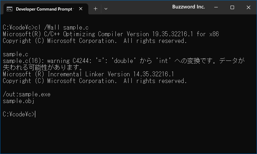The width and height of the screenshot is (257, 154).
Task: Click the standalone "sample.c" filename line
Action: click(16, 54)
